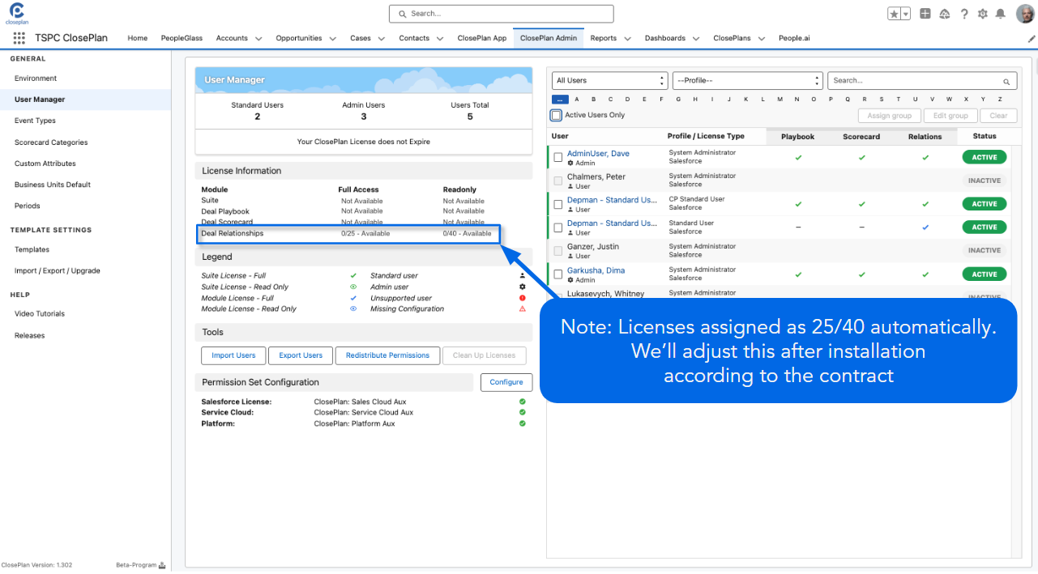Click the Import Users button
1038x574 pixels.
click(233, 355)
